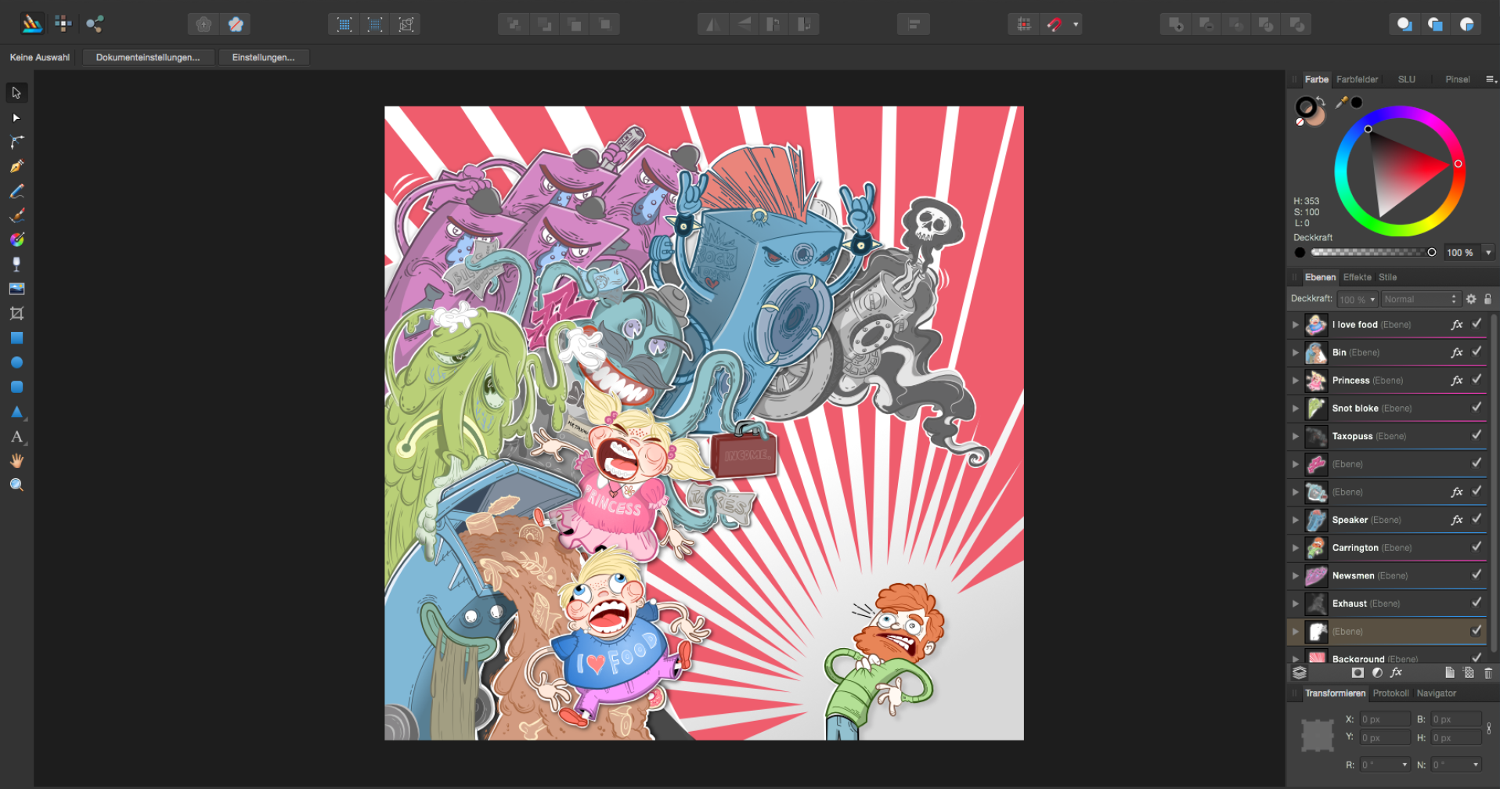The width and height of the screenshot is (1500, 789).
Task: Hide the Newsmen layer
Action: 1477,575
